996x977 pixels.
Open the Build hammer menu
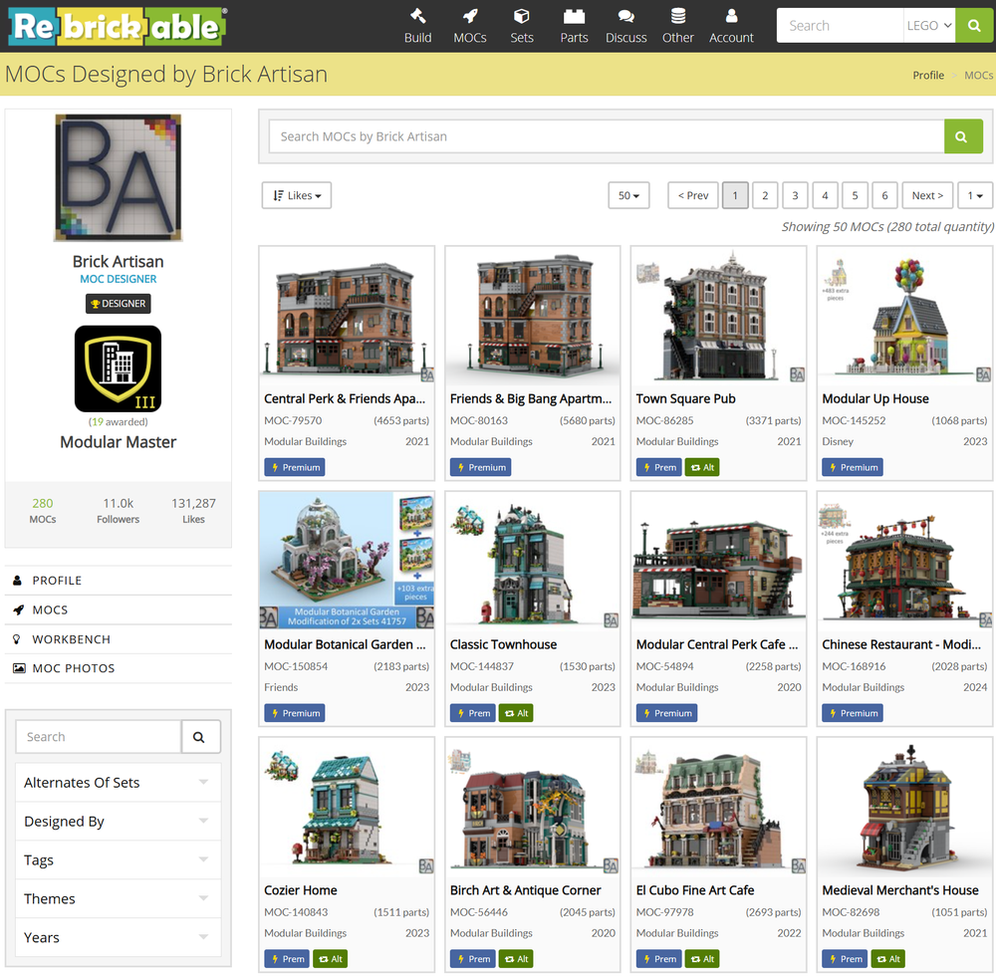coord(417,26)
